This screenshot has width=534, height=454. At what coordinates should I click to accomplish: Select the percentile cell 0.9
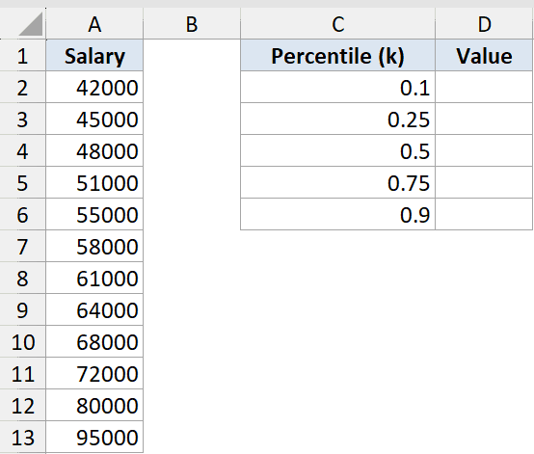337,214
